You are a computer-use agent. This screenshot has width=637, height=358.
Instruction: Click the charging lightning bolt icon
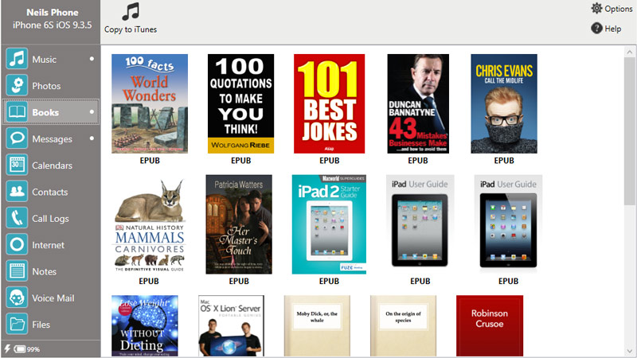click(x=7, y=348)
